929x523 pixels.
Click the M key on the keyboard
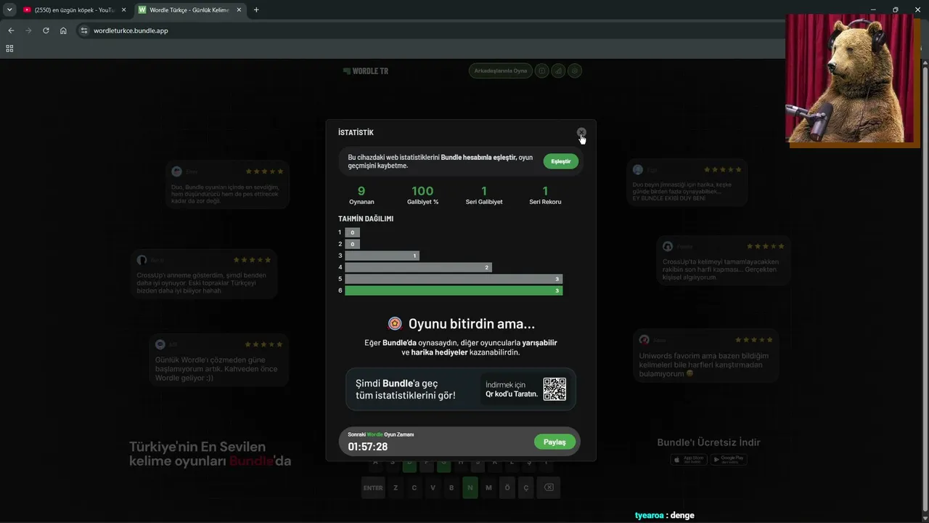488,487
